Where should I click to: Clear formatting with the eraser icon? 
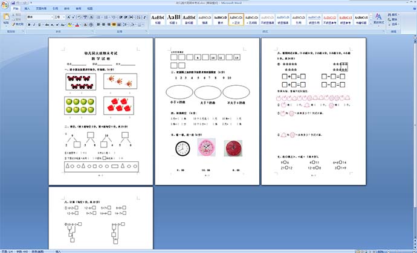pos(79,17)
